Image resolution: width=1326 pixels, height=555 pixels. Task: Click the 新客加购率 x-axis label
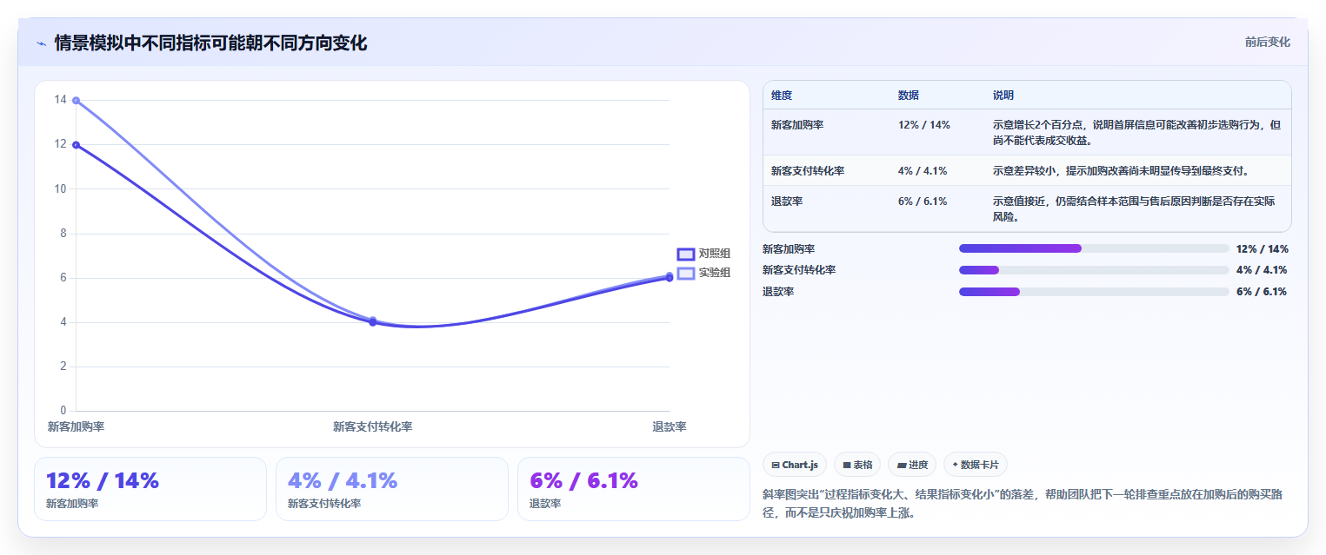[x=77, y=427]
